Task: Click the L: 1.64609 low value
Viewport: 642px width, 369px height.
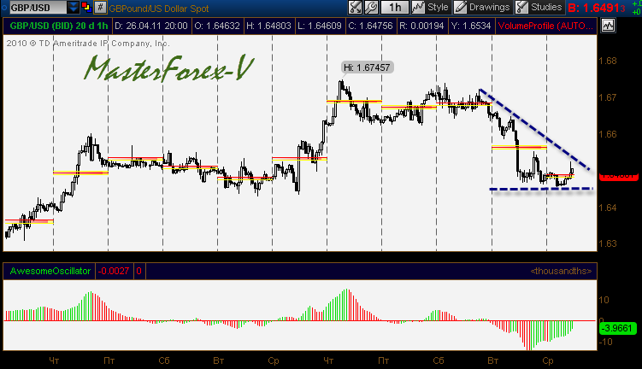Action: [320, 26]
